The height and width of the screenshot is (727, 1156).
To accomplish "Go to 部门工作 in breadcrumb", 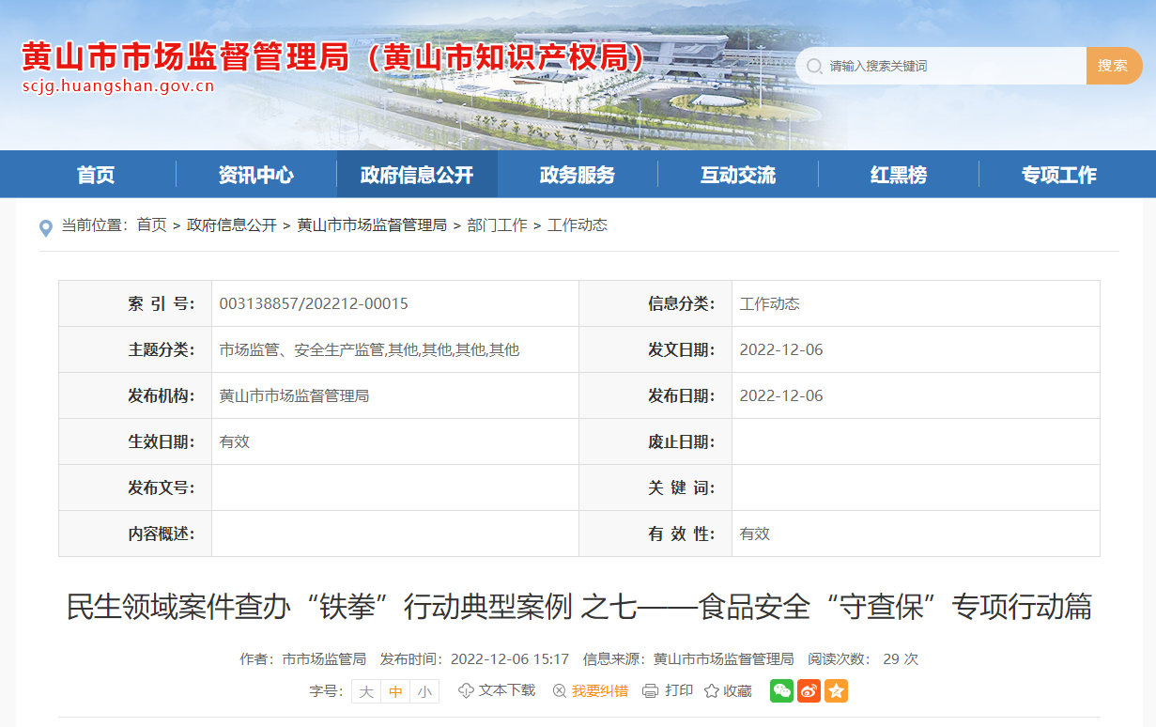I will tap(497, 225).
